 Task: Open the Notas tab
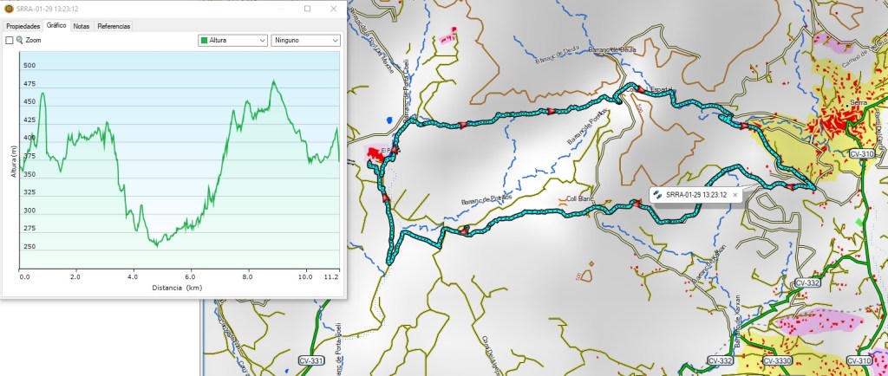[x=82, y=26]
